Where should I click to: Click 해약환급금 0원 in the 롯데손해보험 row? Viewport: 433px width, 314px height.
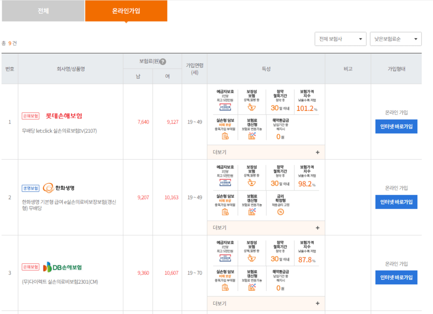281,129
